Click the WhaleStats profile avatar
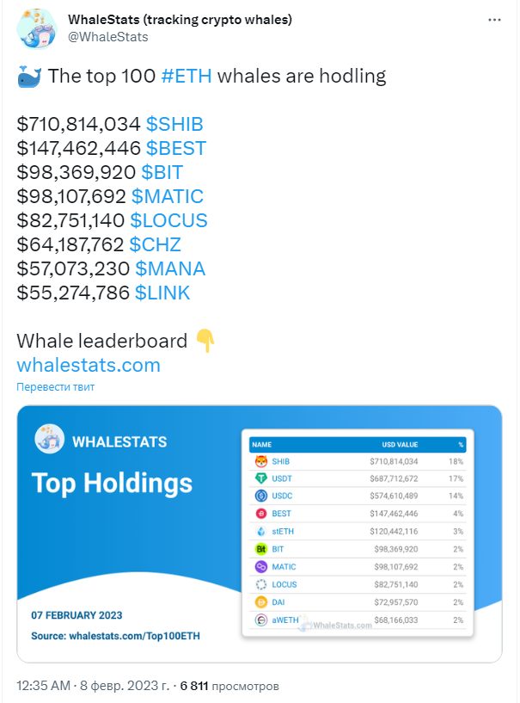Image resolution: width=520 pixels, height=703 pixels. click(x=37, y=29)
